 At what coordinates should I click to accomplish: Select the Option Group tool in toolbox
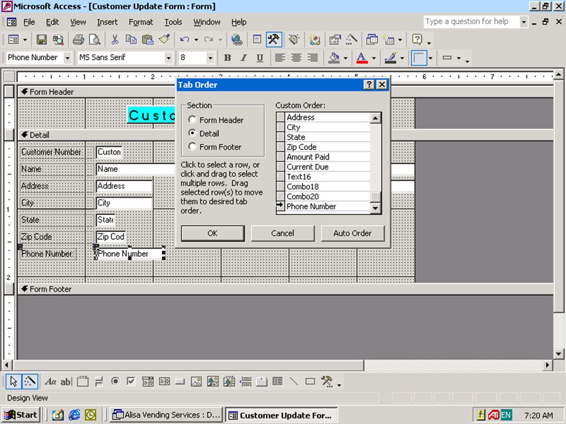[83, 382]
